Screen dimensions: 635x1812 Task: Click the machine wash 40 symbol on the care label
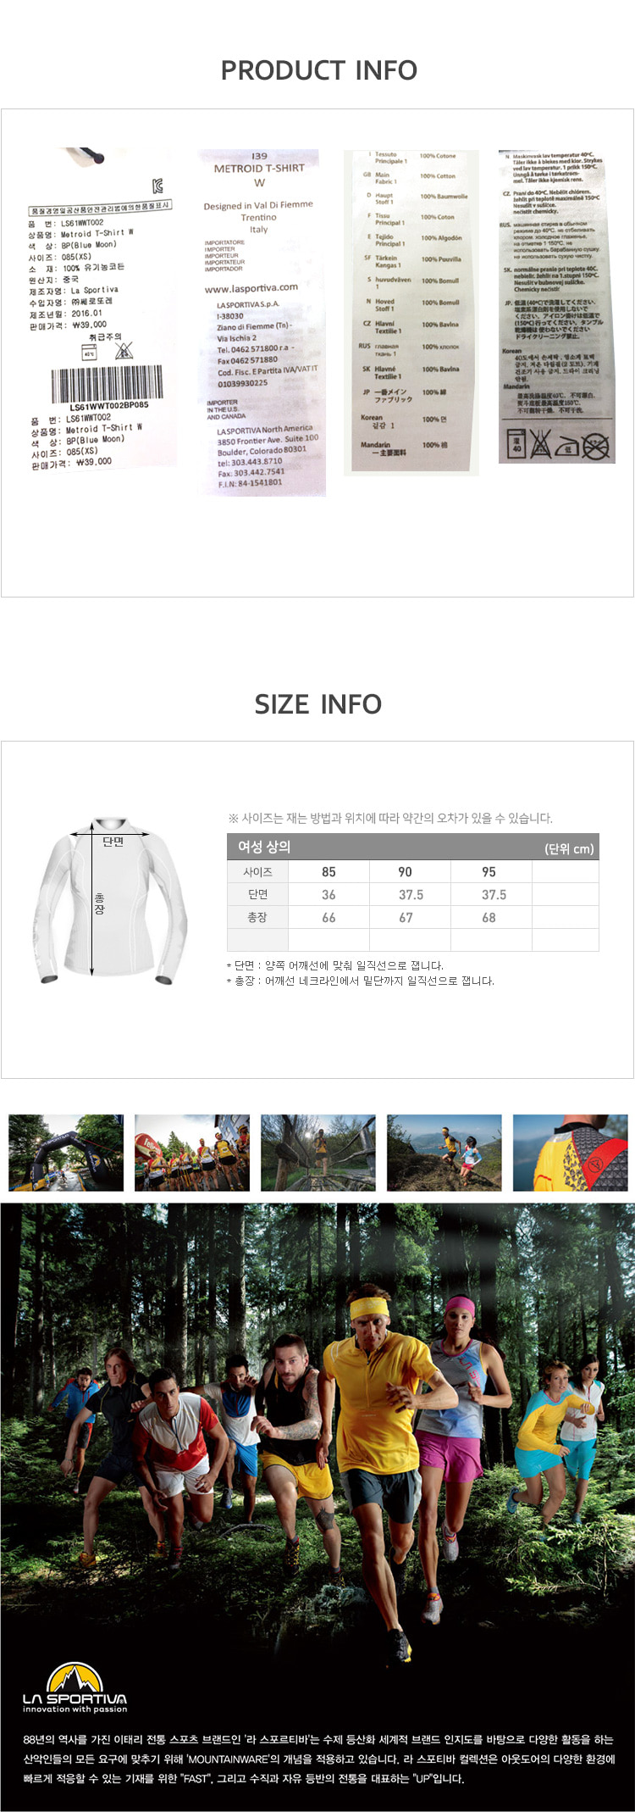click(x=517, y=443)
